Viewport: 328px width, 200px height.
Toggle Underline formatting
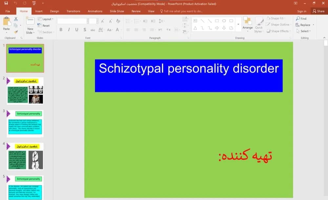coord(77,30)
